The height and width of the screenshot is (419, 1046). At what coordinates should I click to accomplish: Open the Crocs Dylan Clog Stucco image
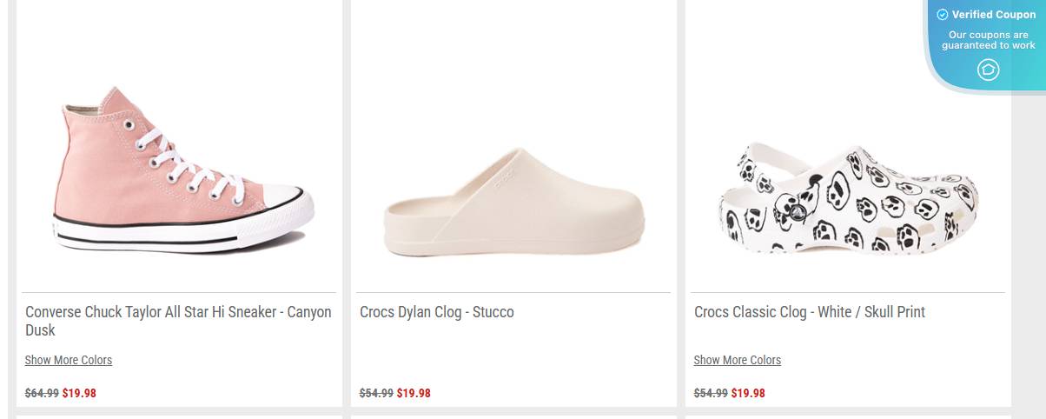coord(514,203)
